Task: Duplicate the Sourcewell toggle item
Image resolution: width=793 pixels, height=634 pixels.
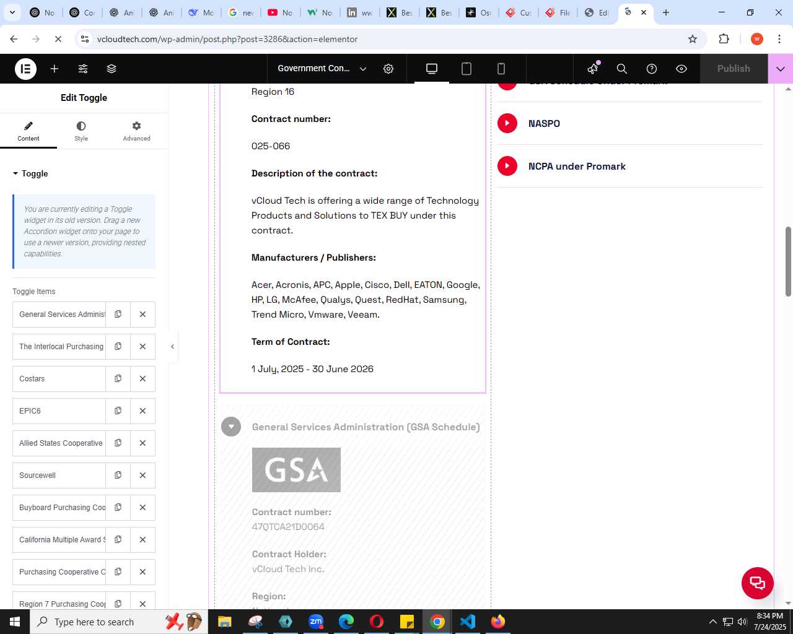Action: [118, 475]
